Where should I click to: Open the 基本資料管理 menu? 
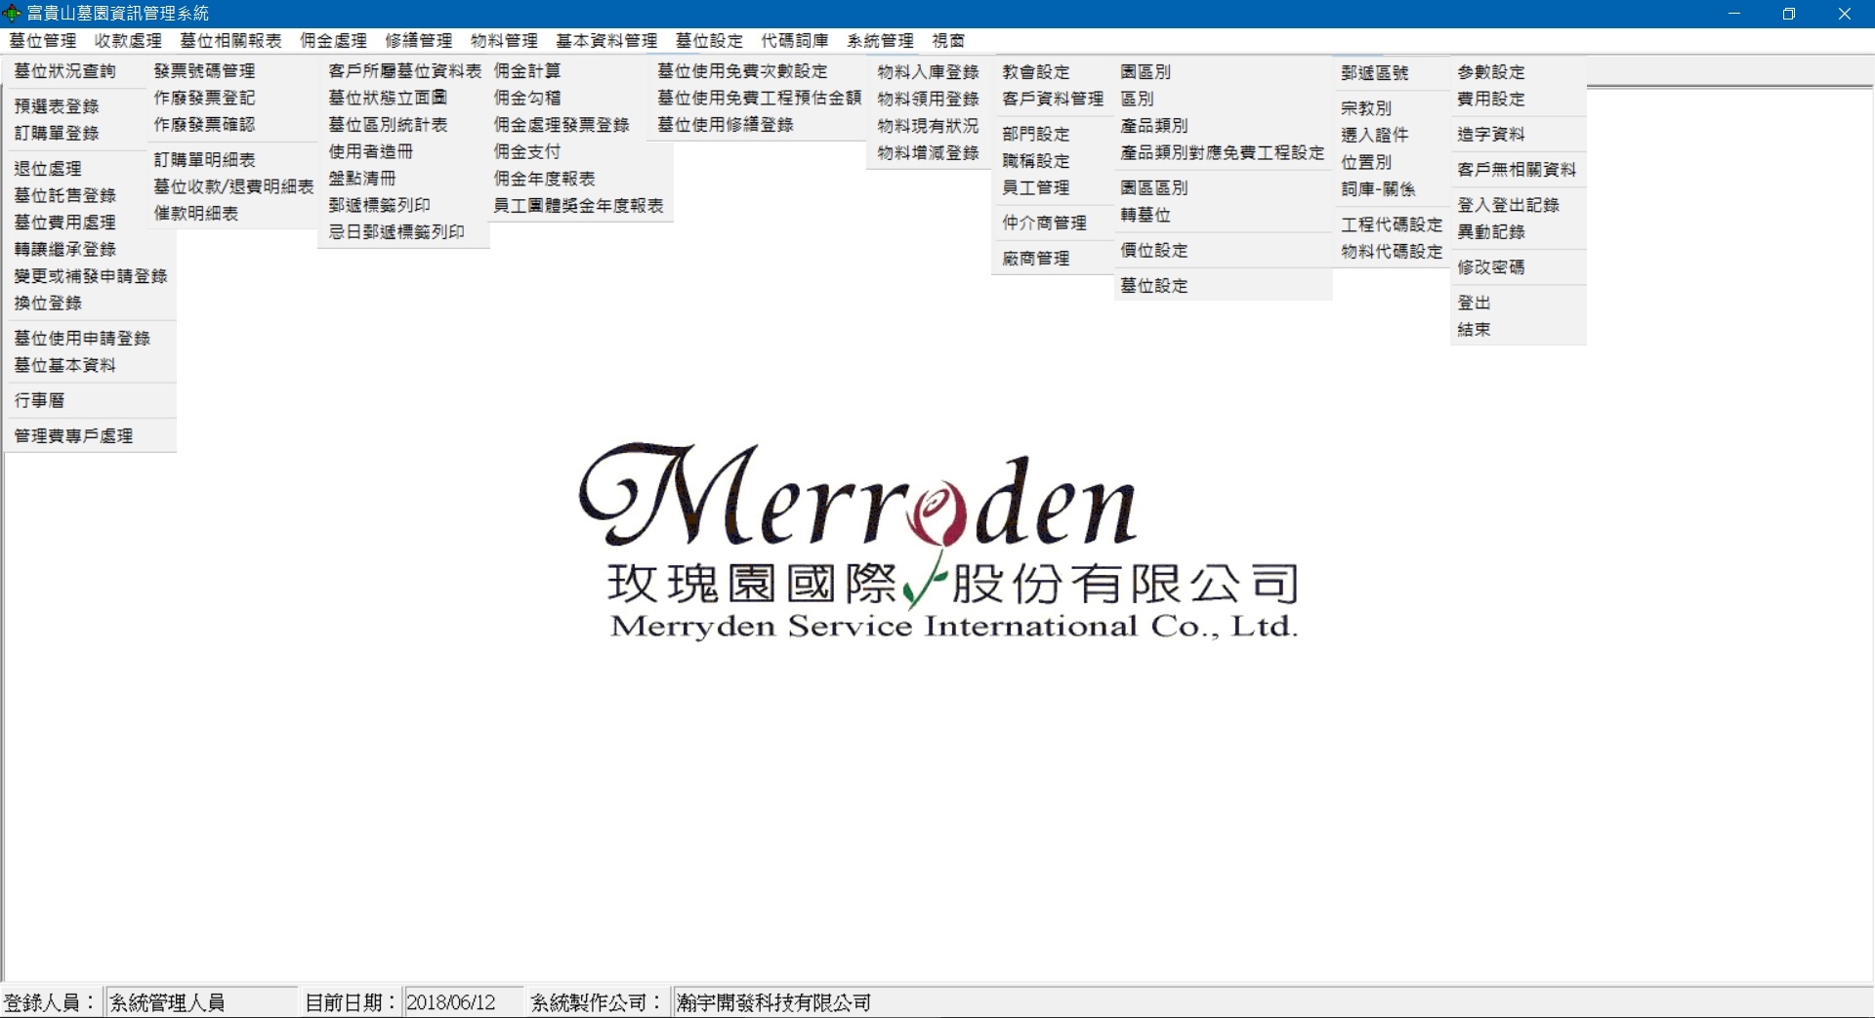[x=606, y=41]
